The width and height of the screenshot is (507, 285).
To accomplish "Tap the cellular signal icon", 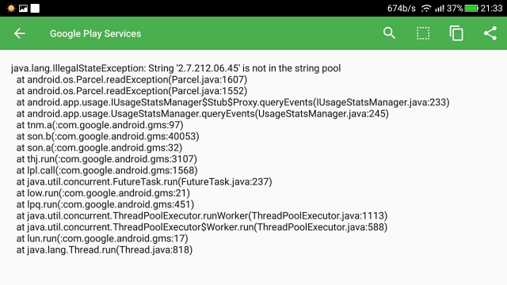I will coord(440,8).
